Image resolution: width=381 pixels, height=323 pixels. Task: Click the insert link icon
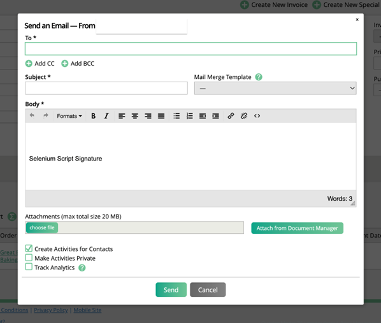pyautogui.click(x=231, y=116)
